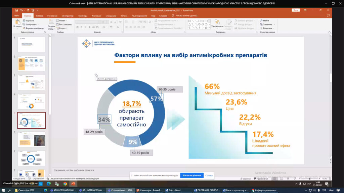Adjust the zoom slider in status bar
This screenshot has height=193, width=344.
click(x=310, y=179)
